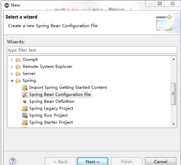Proceed with the Next button
This screenshot has width=181, height=165.
(92, 162)
